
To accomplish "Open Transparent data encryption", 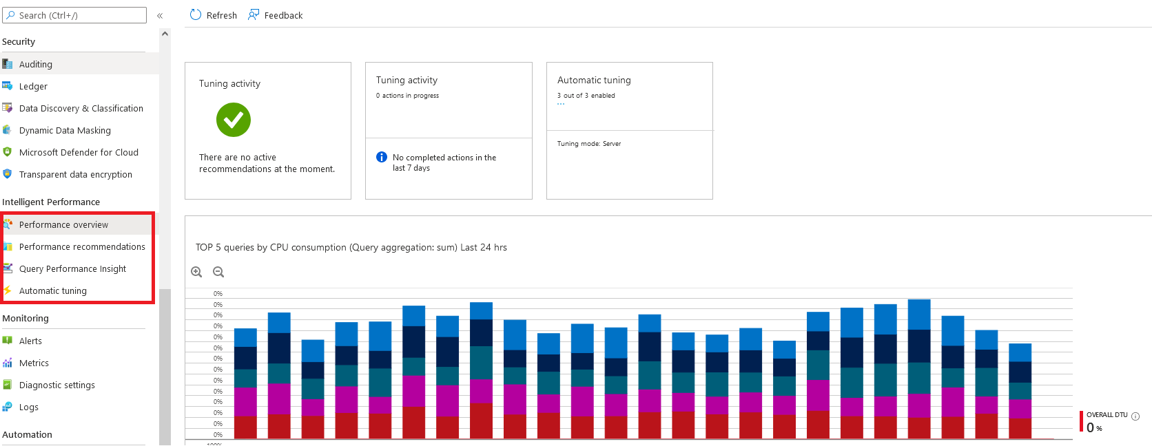I will 79,174.
